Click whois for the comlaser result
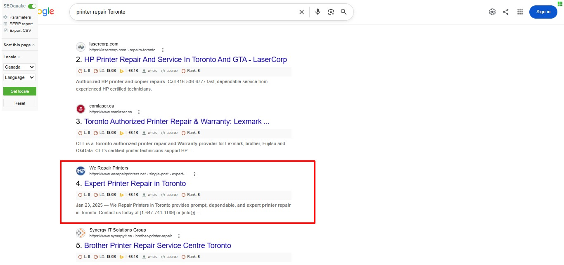The width and height of the screenshot is (564, 265). [150, 133]
